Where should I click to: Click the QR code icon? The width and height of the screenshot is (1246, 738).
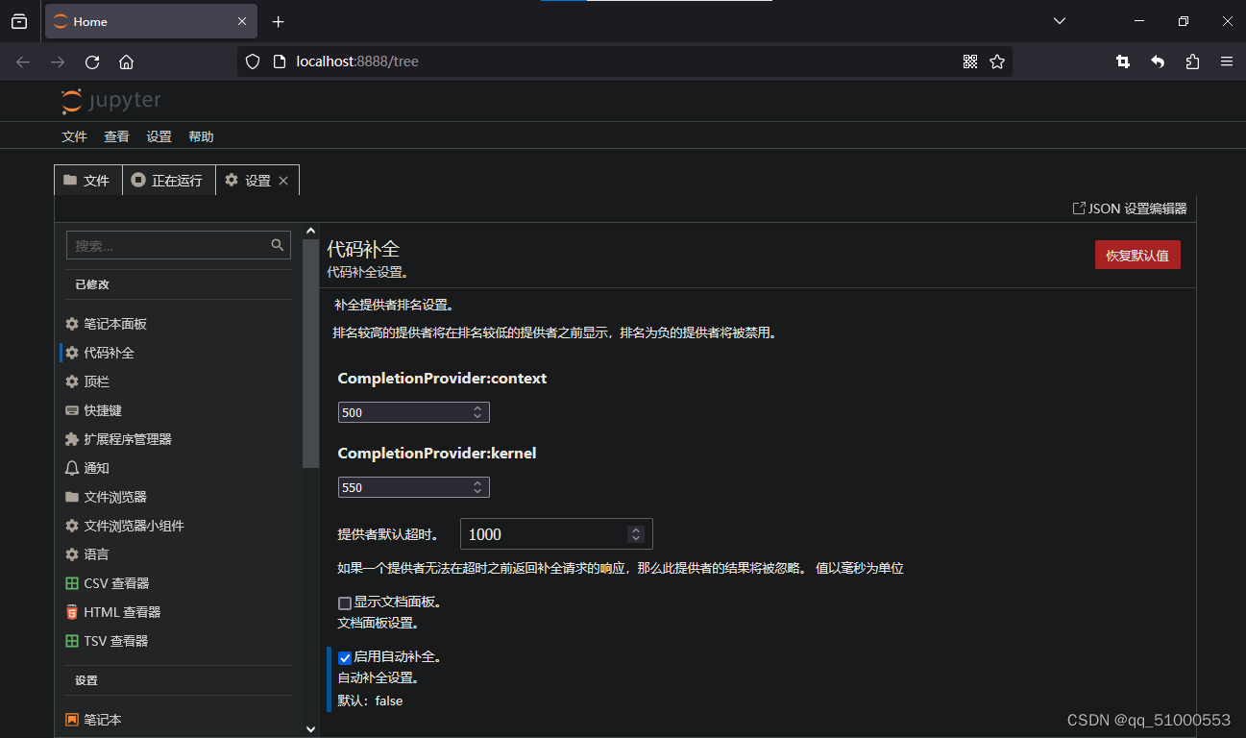970,61
